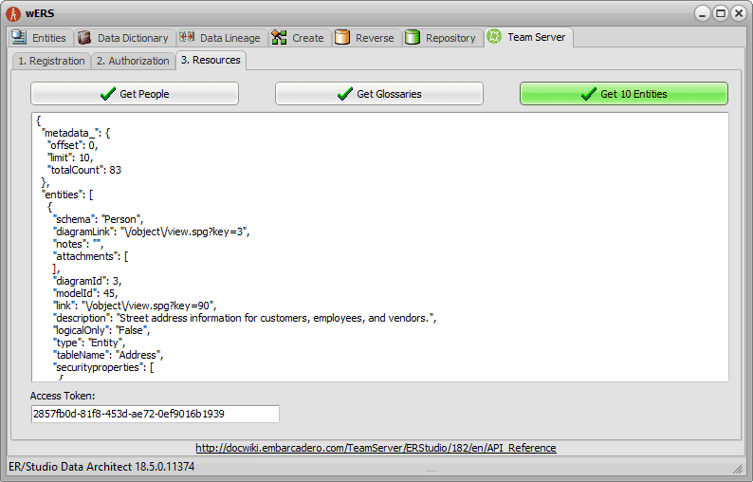Screen dimensions: 753x482
Task: Click into the Access Token field
Action: (x=156, y=414)
